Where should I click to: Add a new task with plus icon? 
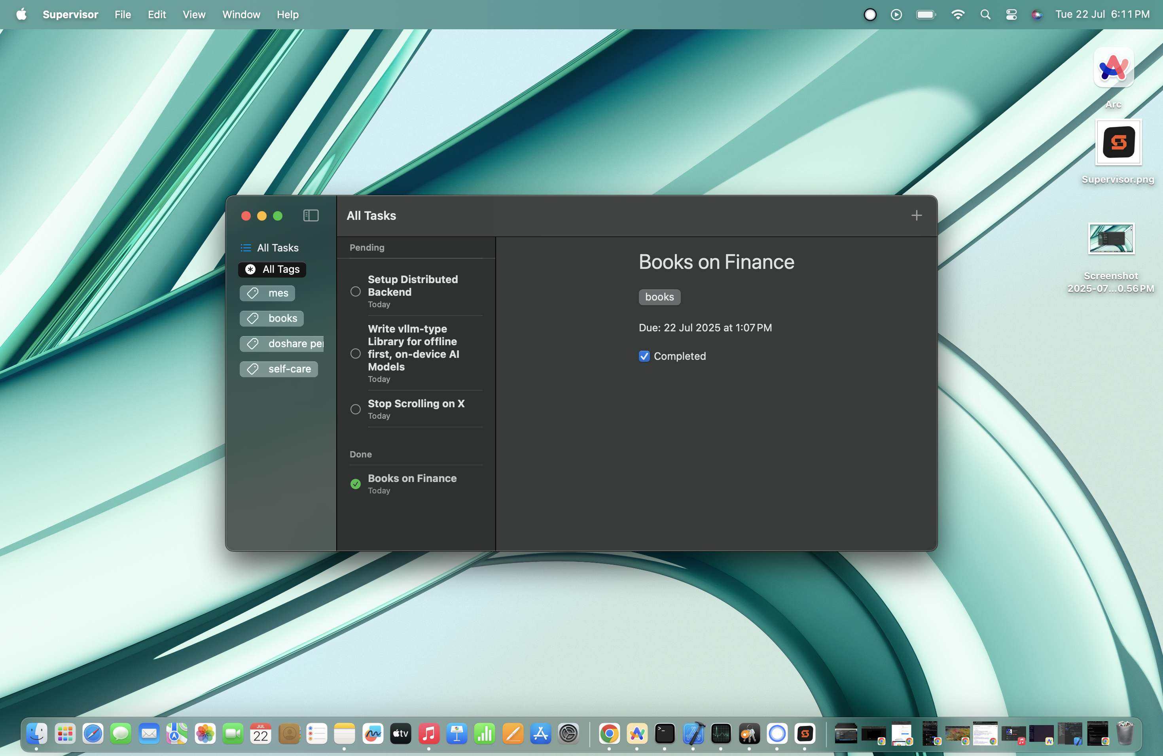tap(916, 215)
